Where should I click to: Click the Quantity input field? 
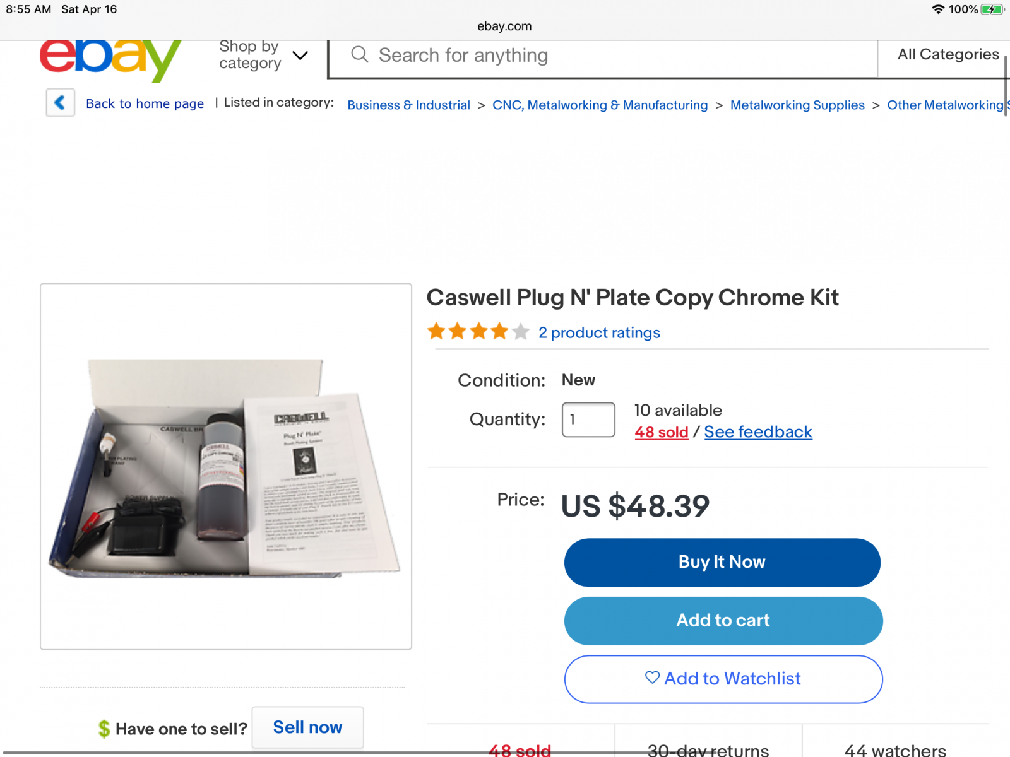point(588,420)
